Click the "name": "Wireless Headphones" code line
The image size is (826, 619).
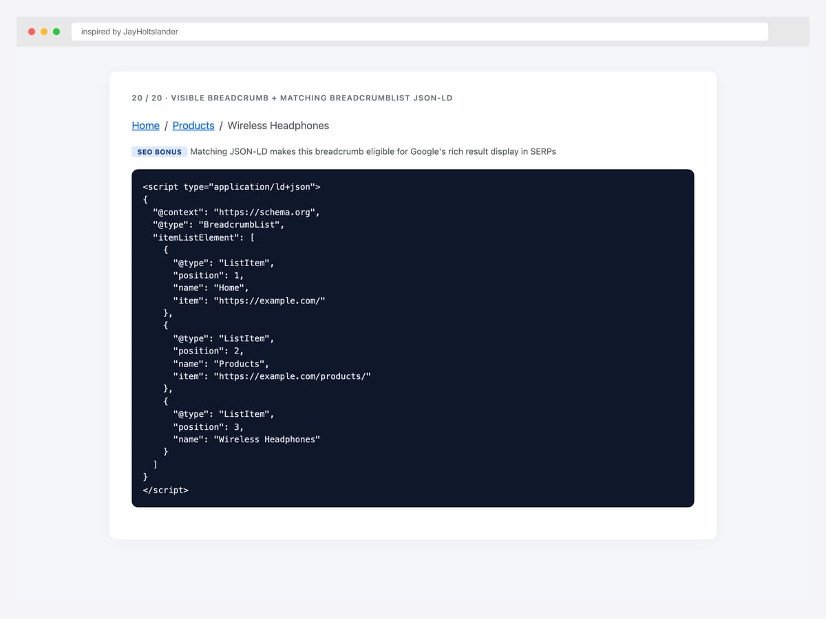click(246, 439)
